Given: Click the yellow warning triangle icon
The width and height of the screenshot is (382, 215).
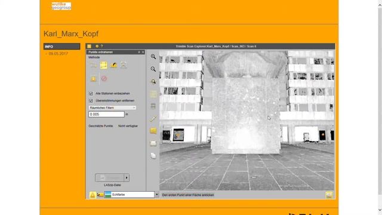Looking at the screenshot, I should 93,195.
